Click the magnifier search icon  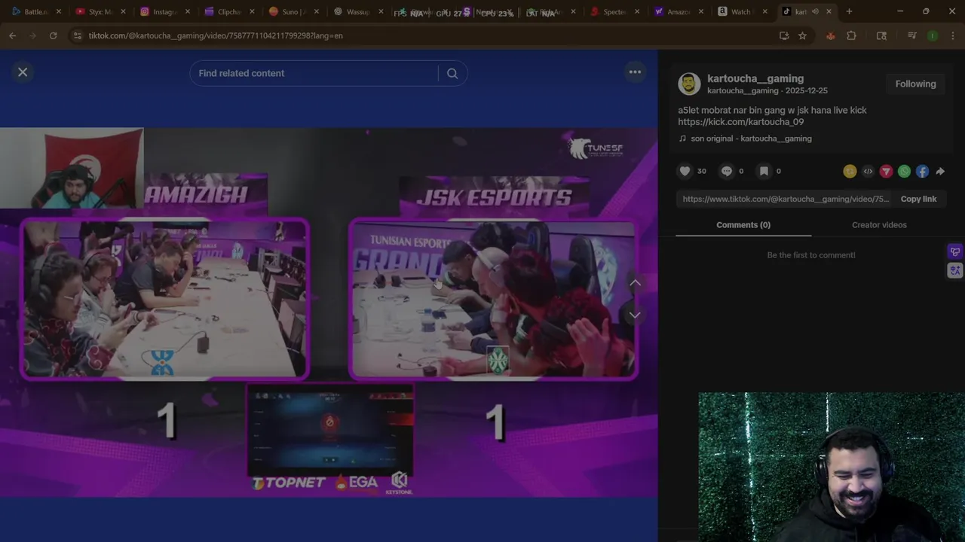(452, 73)
